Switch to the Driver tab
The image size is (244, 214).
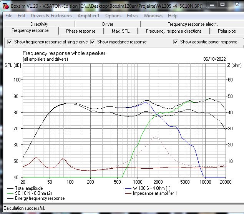(x=108, y=24)
